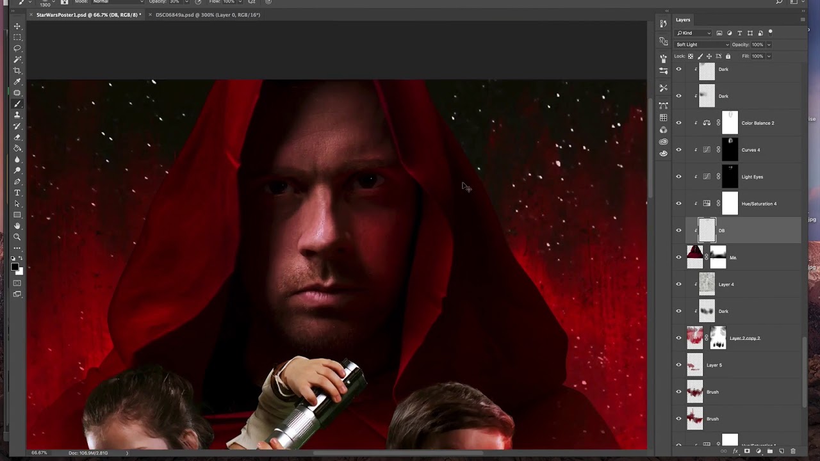Image resolution: width=820 pixels, height=461 pixels.
Task: Select the Curves 4 layer name
Action: [x=751, y=150]
